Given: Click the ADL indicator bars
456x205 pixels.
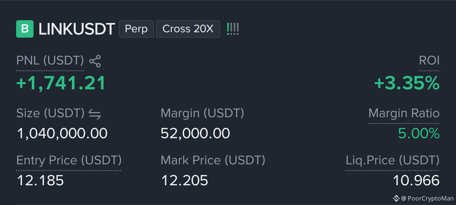Looking at the screenshot, I should tap(233, 29).
